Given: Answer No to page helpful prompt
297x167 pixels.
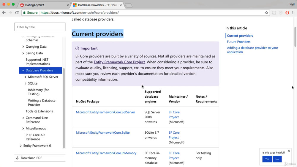Looking at the screenshot, I should pyautogui.click(x=277, y=159).
